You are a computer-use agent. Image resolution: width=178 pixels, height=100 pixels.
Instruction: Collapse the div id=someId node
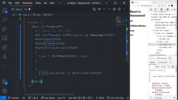(x=155, y=33)
